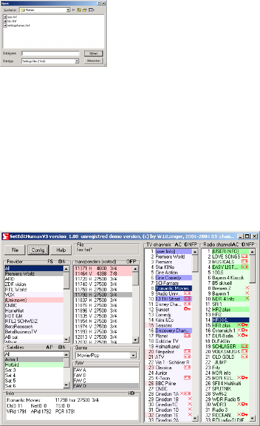This screenshot has height=426, width=260.
Task: Select Premiere World in Provider list
Action: tap(34, 273)
